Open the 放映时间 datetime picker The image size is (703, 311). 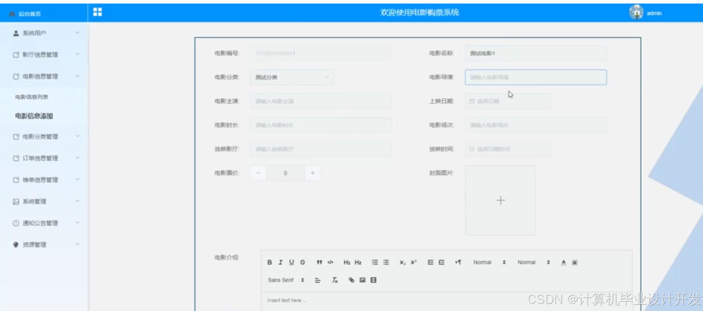[508, 149]
